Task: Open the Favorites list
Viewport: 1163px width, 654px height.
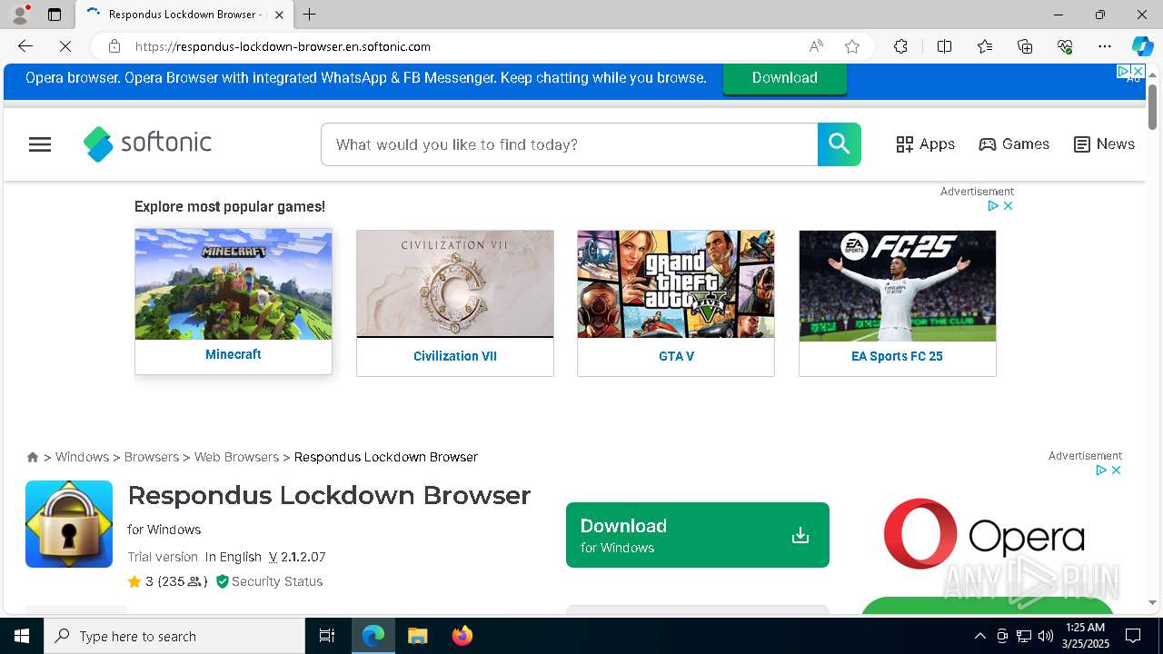Action: tap(985, 46)
